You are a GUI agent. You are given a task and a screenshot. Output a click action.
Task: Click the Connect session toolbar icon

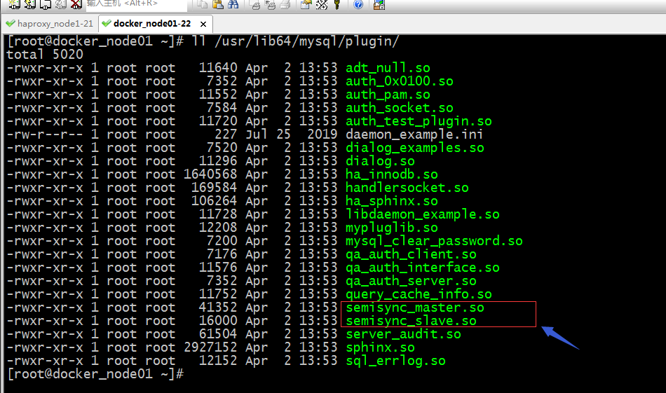point(14,4)
